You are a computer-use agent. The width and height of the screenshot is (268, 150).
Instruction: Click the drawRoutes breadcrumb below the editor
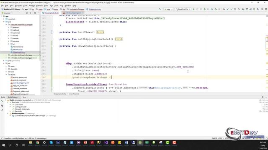point(74,94)
